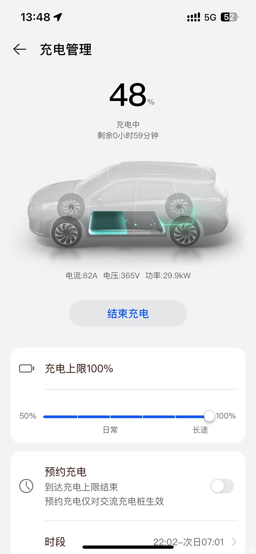Tap the 5G network indicator
The width and height of the screenshot is (256, 554).
pos(210,17)
